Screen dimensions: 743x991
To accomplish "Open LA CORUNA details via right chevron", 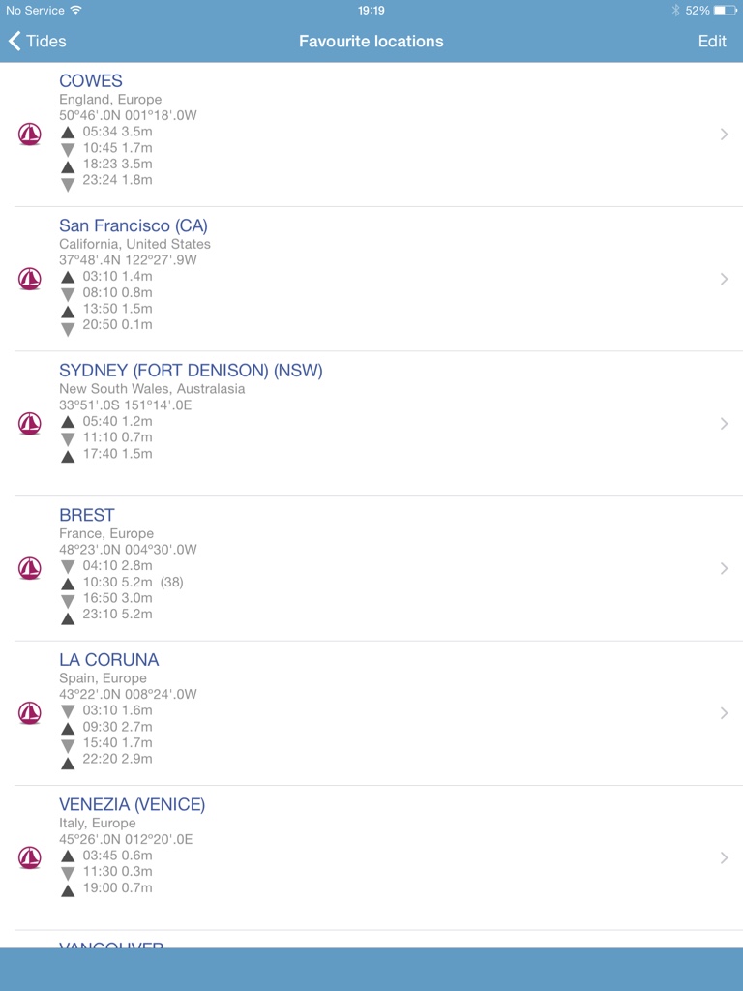I will [724, 713].
